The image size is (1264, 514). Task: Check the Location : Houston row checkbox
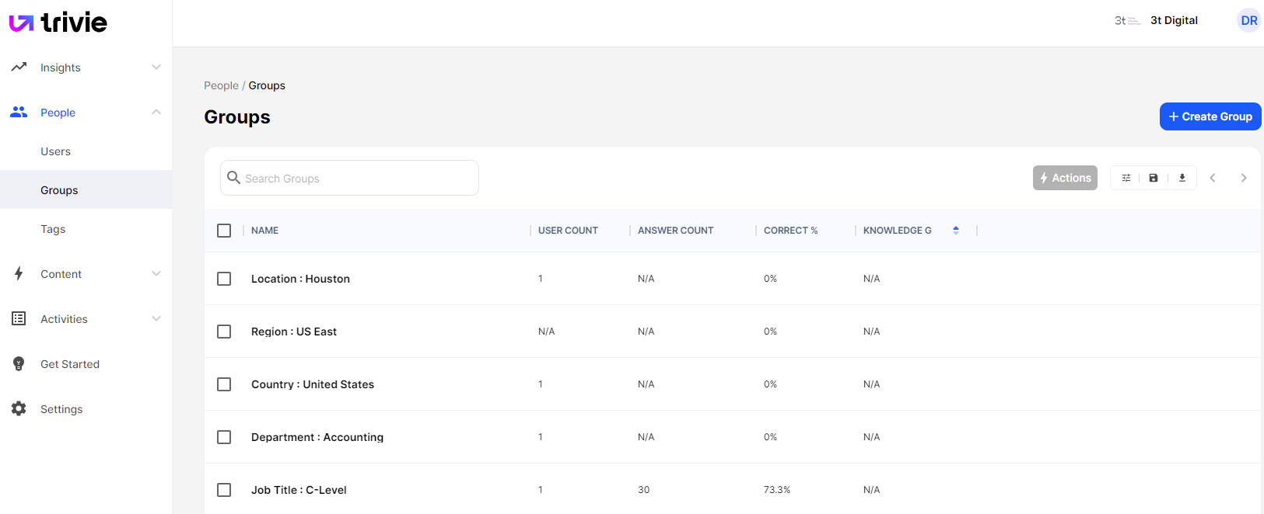coord(224,279)
